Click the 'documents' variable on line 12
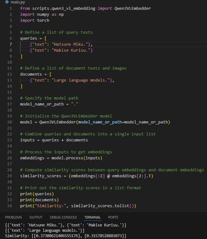This screenshot has height=239, width=207. click(x=31, y=74)
